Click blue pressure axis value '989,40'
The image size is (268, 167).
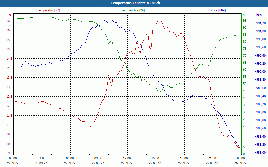261,96
